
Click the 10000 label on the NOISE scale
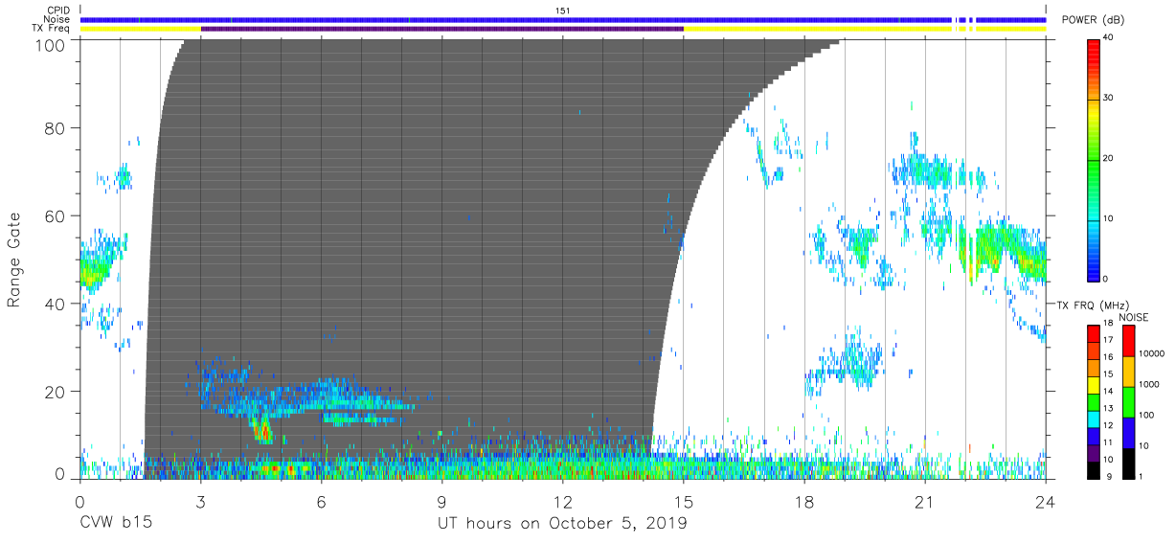(x=1154, y=355)
